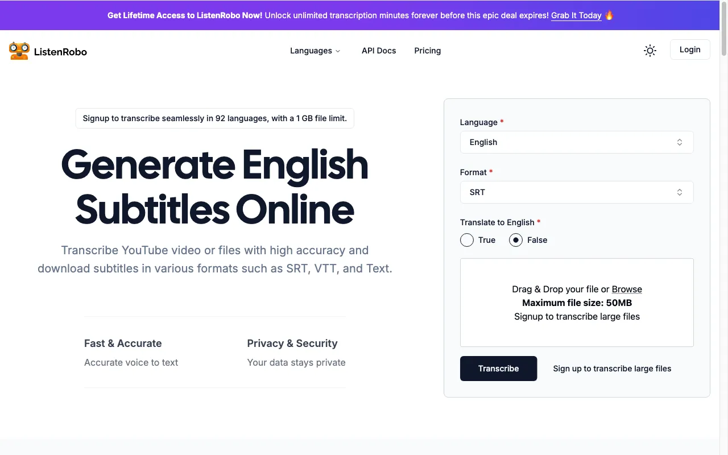Open the API Docs page
The image size is (728, 455).
[x=379, y=51]
